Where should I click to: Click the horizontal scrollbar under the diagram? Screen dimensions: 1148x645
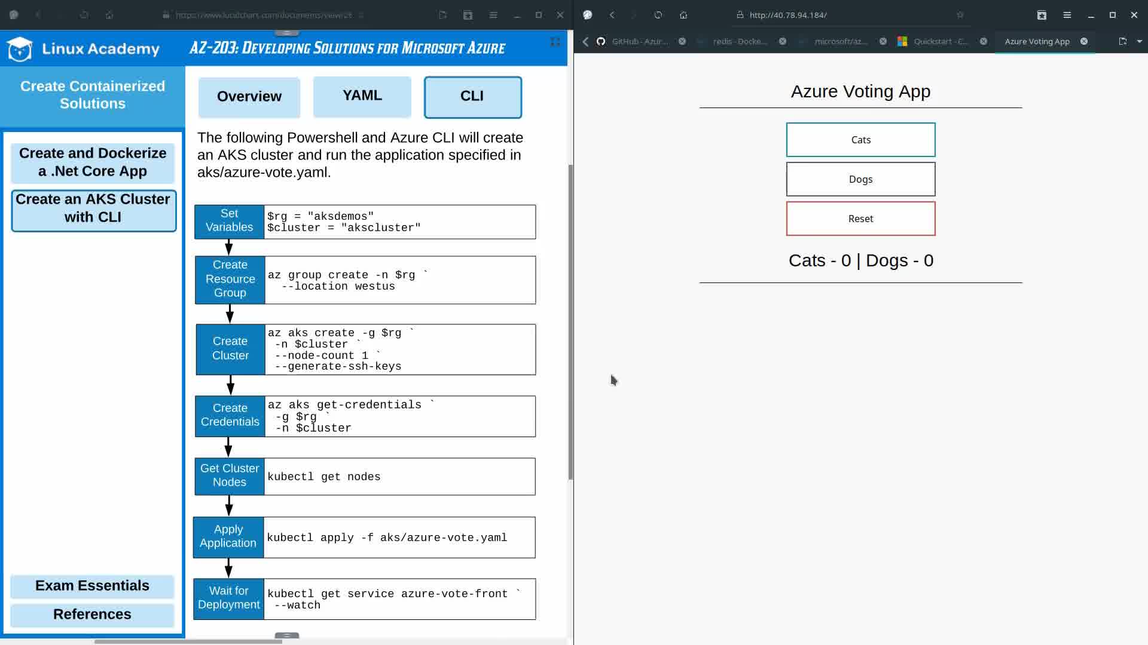point(188,641)
